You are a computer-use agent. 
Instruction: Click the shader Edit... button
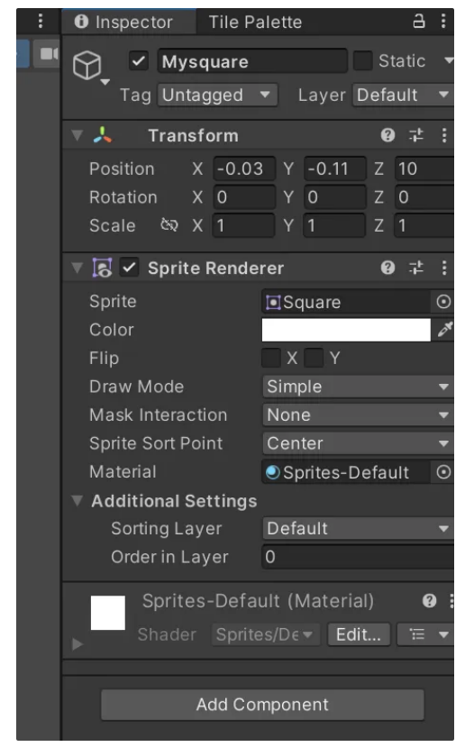[x=359, y=634]
